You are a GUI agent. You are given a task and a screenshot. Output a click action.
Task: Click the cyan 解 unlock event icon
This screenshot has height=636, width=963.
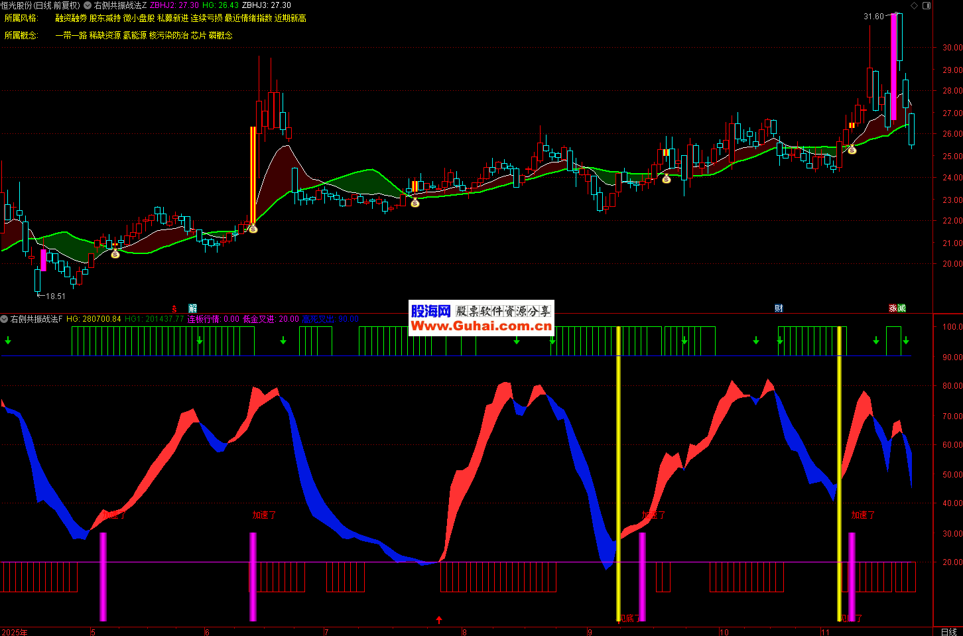[x=192, y=308]
